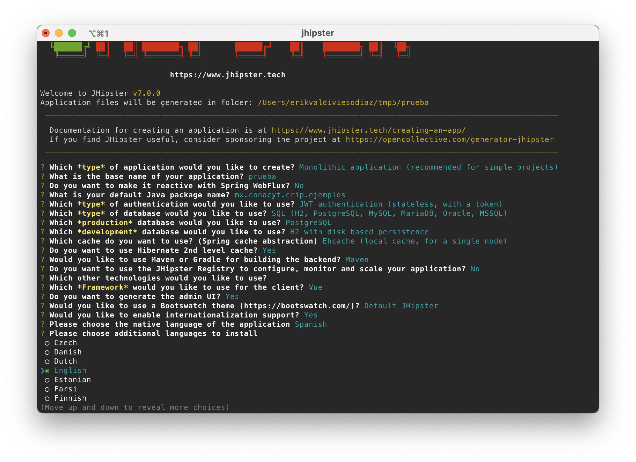Toggle the Finnish language option
This screenshot has height=462, width=636.
(x=65, y=398)
